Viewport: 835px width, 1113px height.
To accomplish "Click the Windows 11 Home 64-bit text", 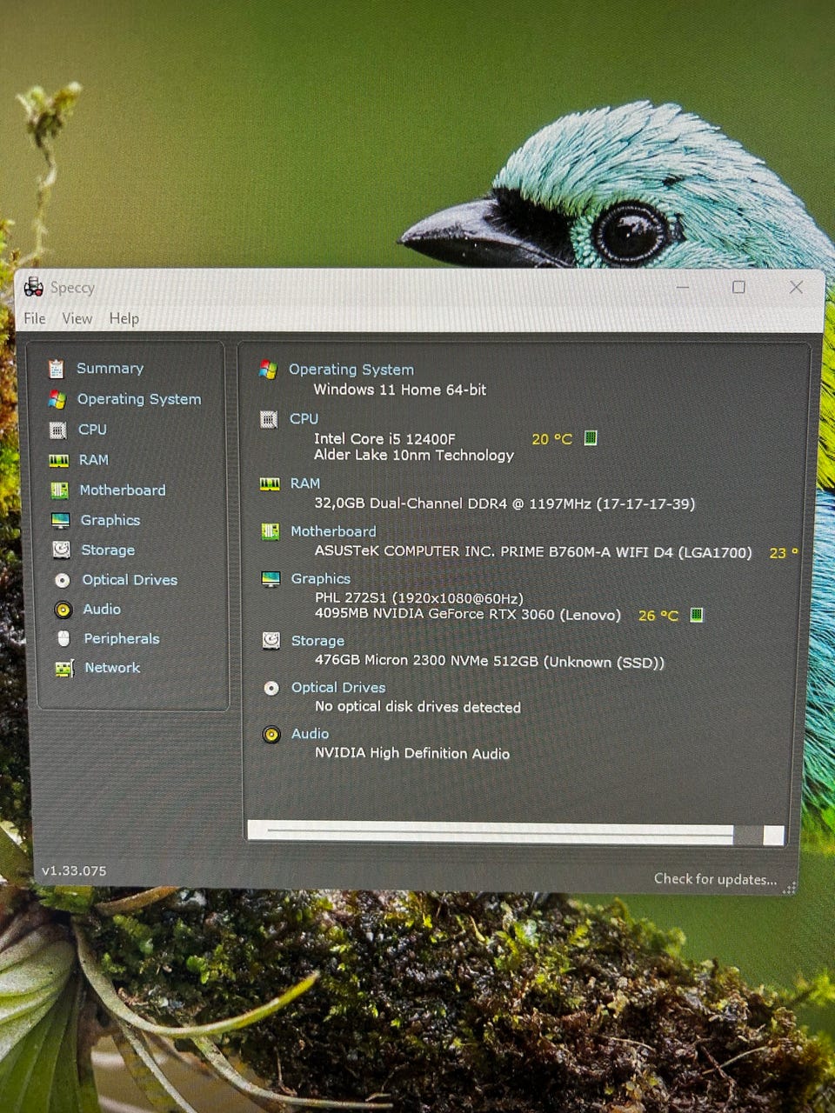I will [400, 390].
